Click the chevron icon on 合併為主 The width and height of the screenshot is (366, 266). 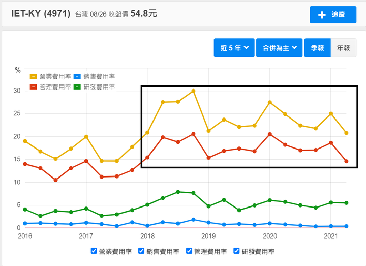pos(294,48)
